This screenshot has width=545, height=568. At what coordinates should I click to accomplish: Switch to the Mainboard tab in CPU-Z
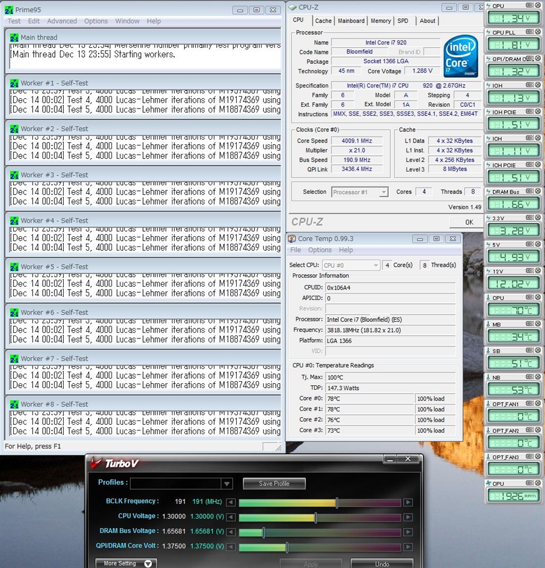click(x=352, y=21)
